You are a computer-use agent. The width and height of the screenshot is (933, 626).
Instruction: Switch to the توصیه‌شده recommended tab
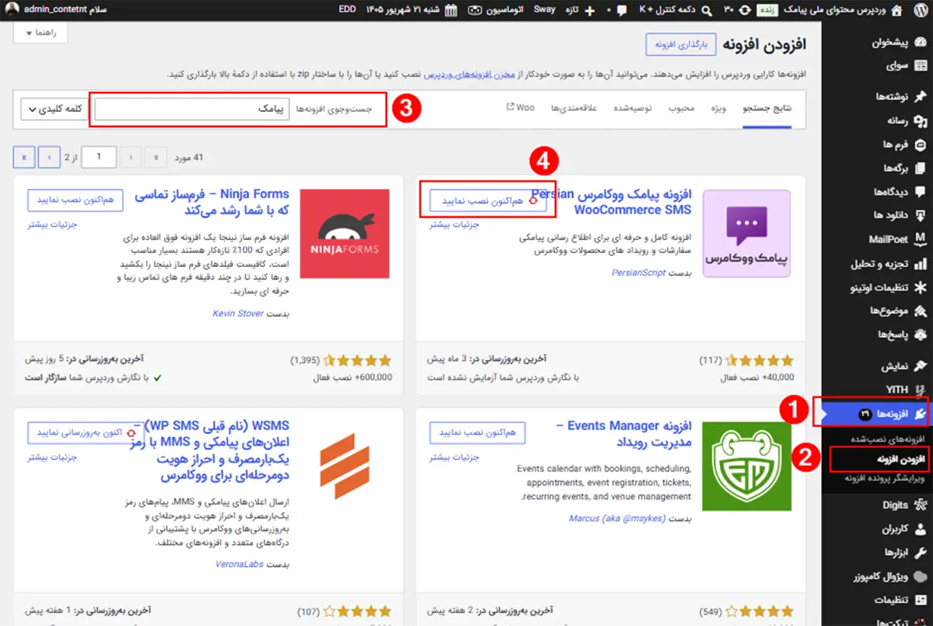click(x=632, y=109)
